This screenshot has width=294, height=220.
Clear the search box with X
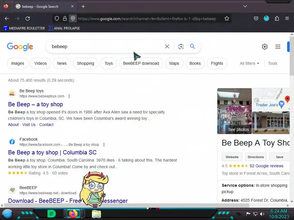point(167,46)
